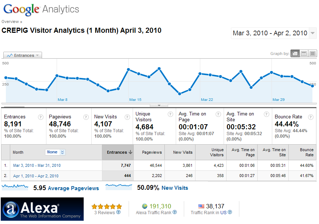The width and height of the screenshot is (319, 224).
Task: Open the Google Analytics logo
Action: [41, 9]
